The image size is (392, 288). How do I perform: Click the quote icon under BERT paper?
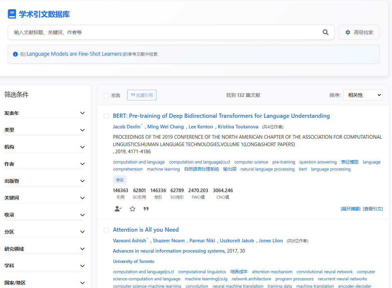tap(146, 209)
